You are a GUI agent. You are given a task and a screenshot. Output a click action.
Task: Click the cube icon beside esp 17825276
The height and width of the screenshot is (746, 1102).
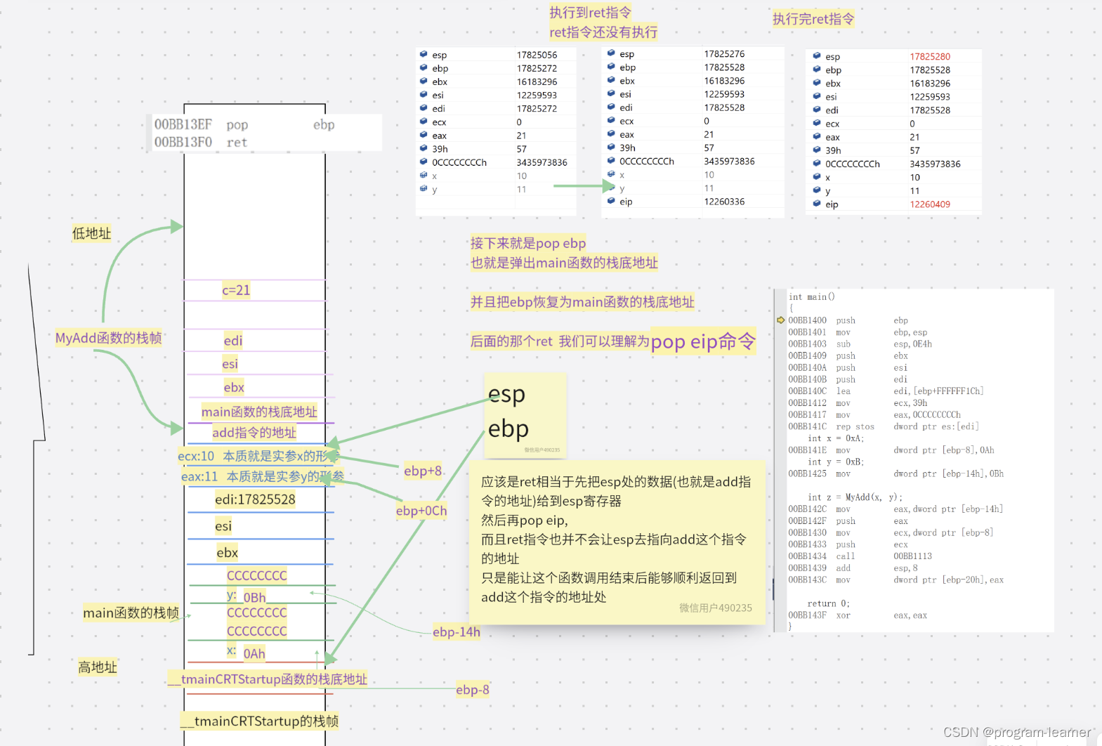point(611,53)
